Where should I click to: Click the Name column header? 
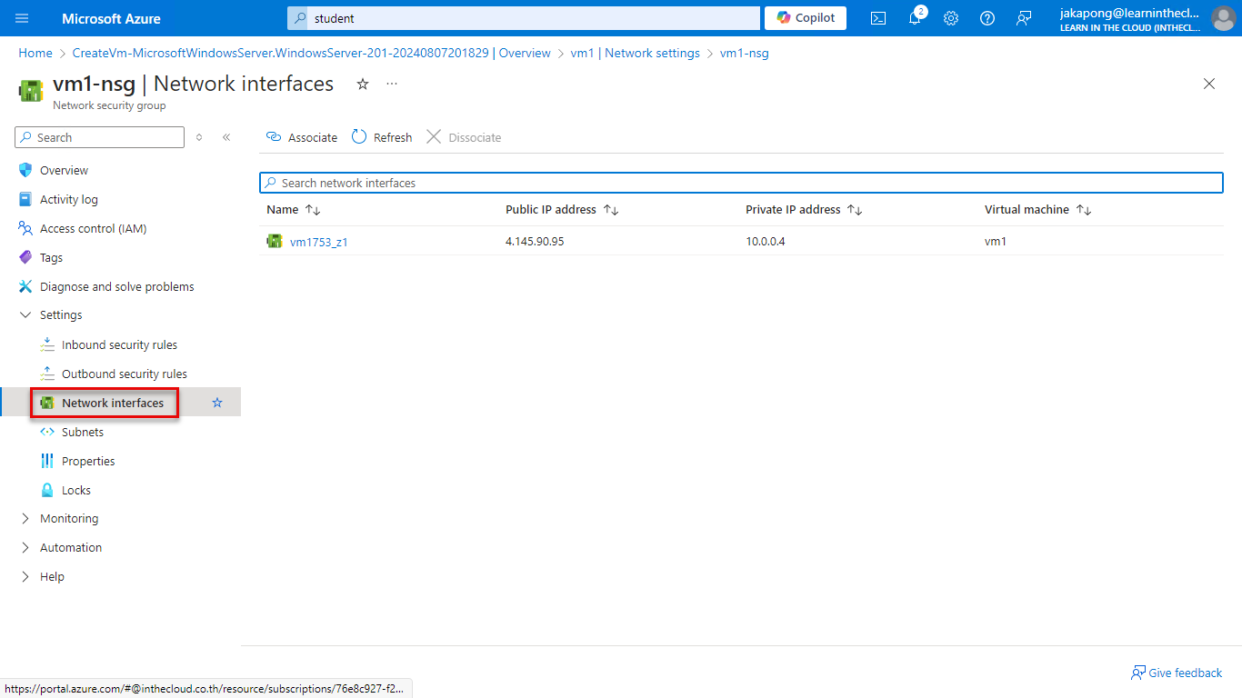coord(283,210)
